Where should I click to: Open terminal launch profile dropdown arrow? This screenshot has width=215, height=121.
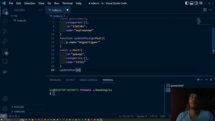pyautogui.click(x=202, y=80)
